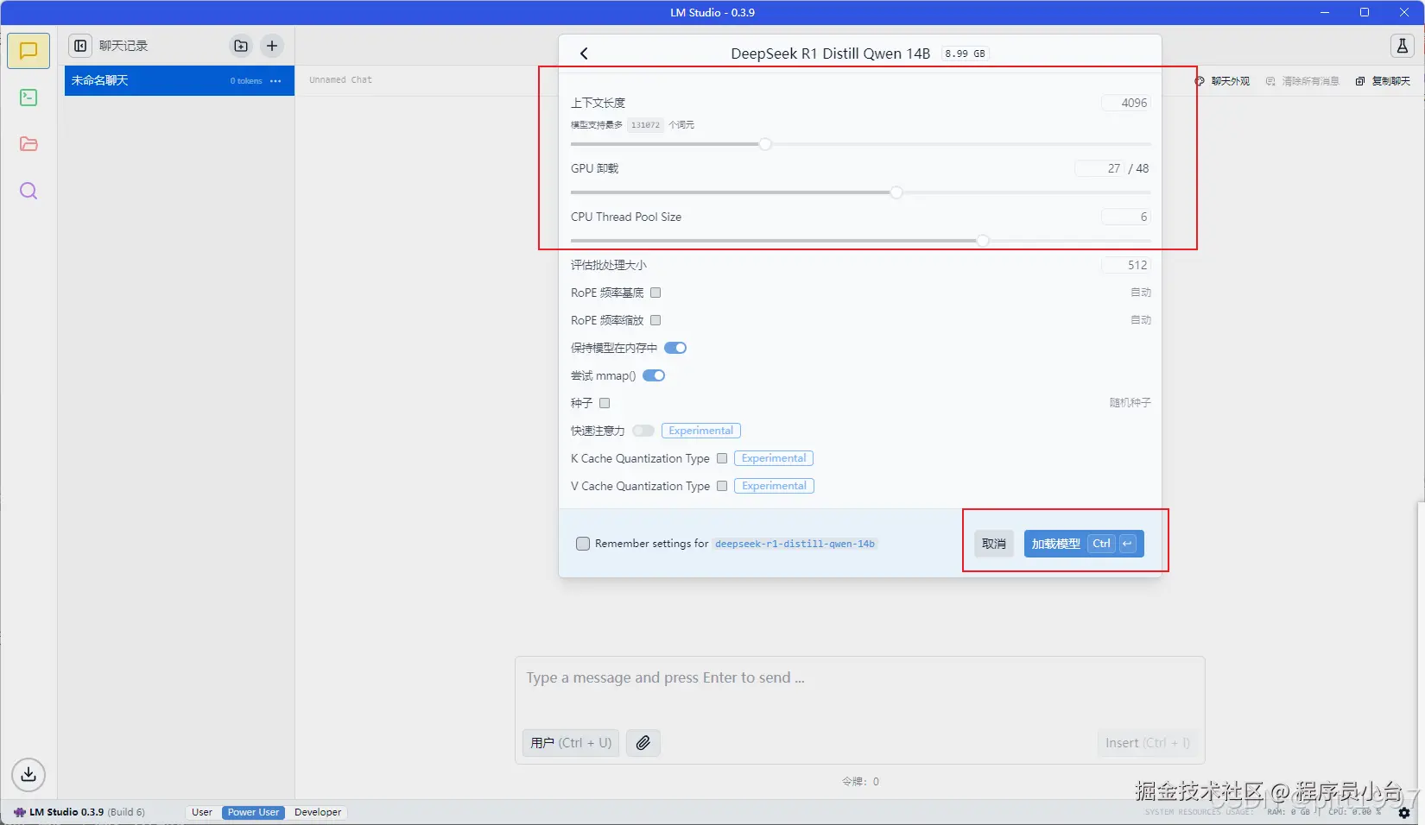This screenshot has width=1425, height=825.
Task: Adjust the 上下文长度 slider handle
Action: pos(765,144)
